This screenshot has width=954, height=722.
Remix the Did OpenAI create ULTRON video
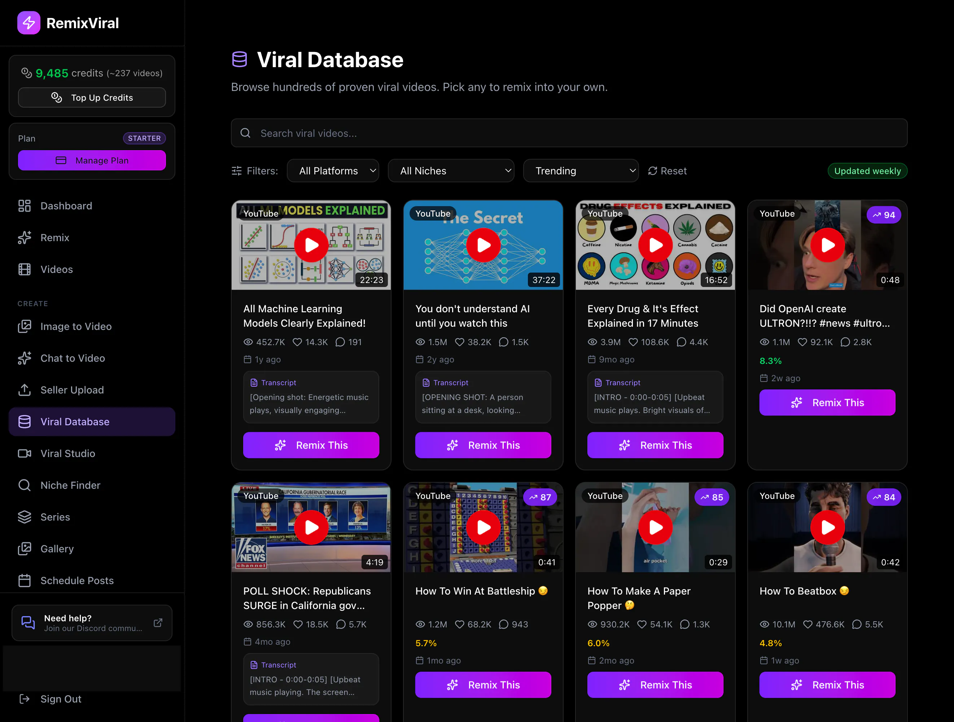pos(828,403)
